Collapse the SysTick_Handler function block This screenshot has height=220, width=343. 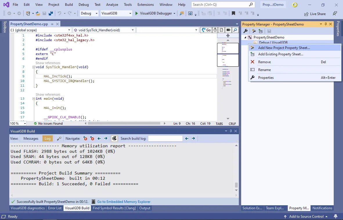pyautogui.click(x=34, y=67)
